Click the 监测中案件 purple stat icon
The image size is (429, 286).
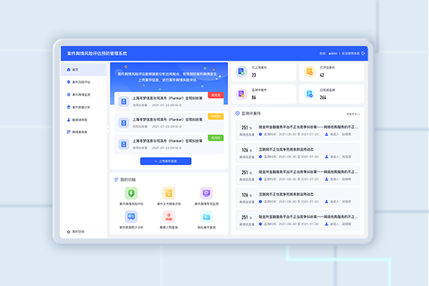pos(242,93)
